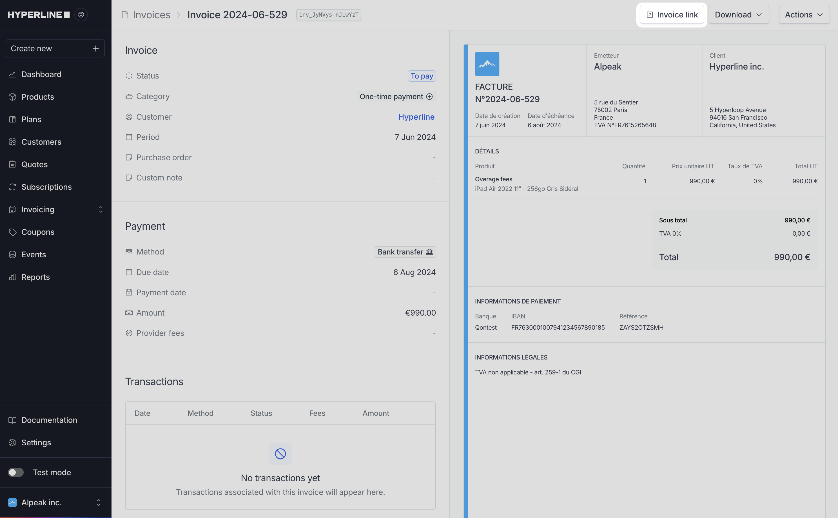Viewport: 838px width, 518px height.
Task: Click the Events database icon
Action: pyautogui.click(x=12, y=254)
